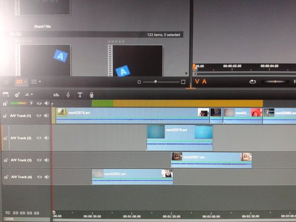Open dropdown next to the marker tool in the timeline toolbar
Image resolution: width=296 pixels, height=222 pixels.
[32, 94]
